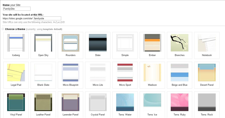Choose the Notebook theme
The image size is (225, 118).
[x=207, y=45]
